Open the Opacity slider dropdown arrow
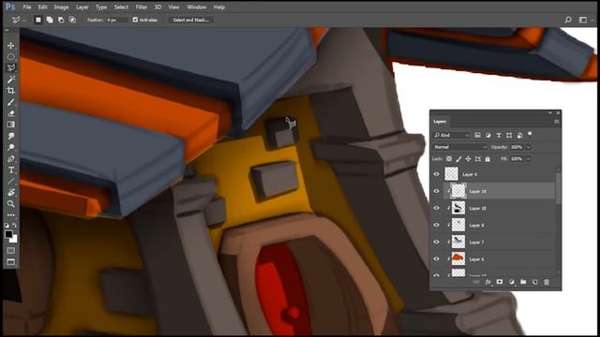600x337 pixels. click(529, 147)
